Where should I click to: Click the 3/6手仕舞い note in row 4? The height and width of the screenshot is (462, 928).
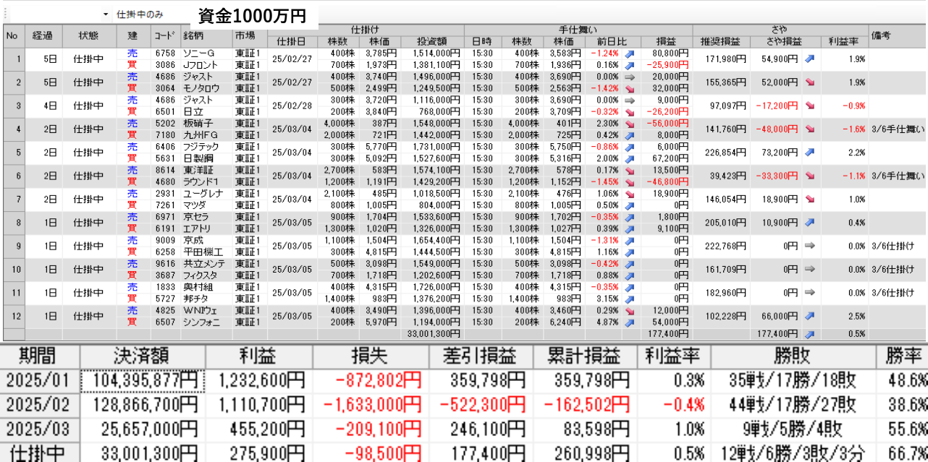(x=898, y=129)
